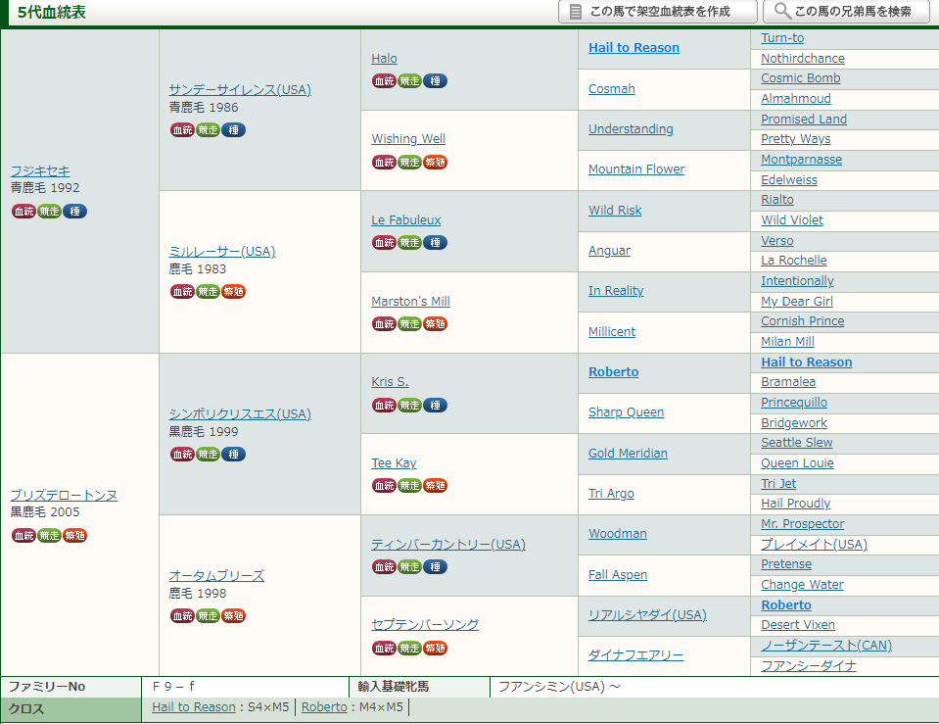Click the 競走 badge under シンボリクリスエス
This screenshot has width=939, height=724.
coord(209,455)
